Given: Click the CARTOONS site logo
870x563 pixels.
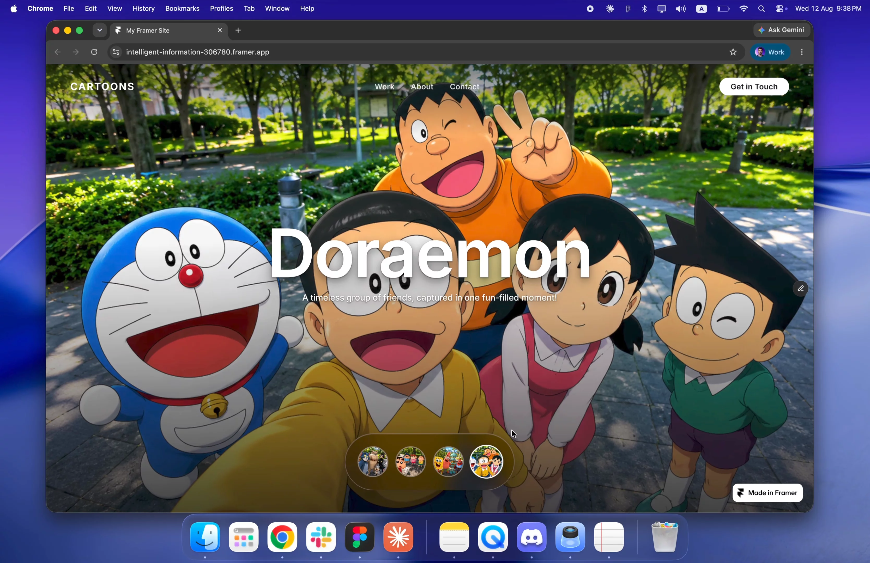Looking at the screenshot, I should coord(102,87).
